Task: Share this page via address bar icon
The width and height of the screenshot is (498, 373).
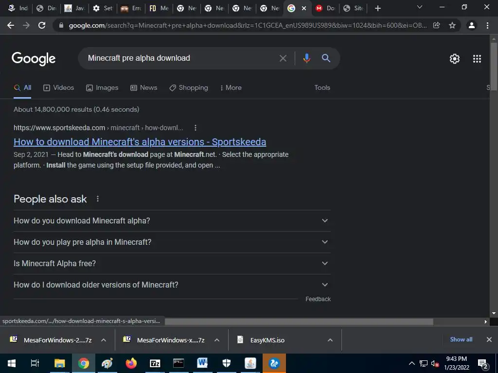Action: 437,25
